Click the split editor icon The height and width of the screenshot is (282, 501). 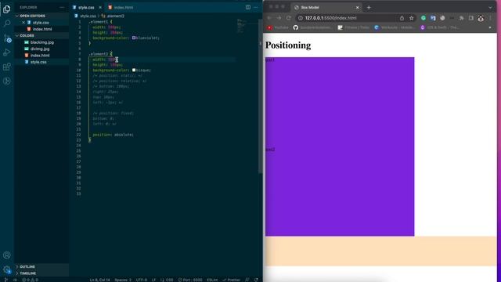pyautogui.click(x=248, y=7)
